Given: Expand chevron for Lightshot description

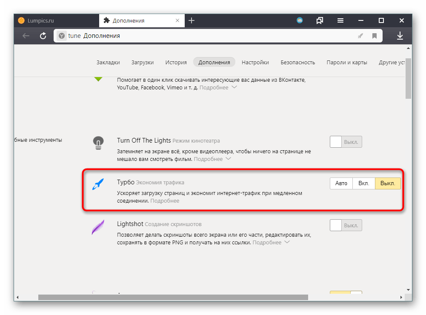Looking at the screenshot, I should 287,242.
